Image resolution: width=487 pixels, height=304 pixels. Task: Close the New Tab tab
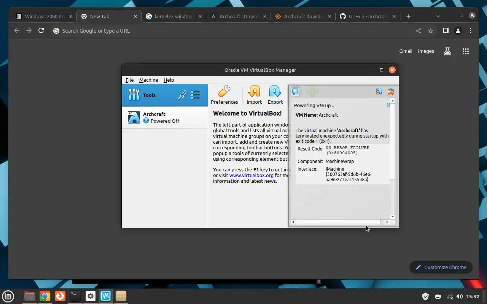pyautogui.click(x=135, y=16)
